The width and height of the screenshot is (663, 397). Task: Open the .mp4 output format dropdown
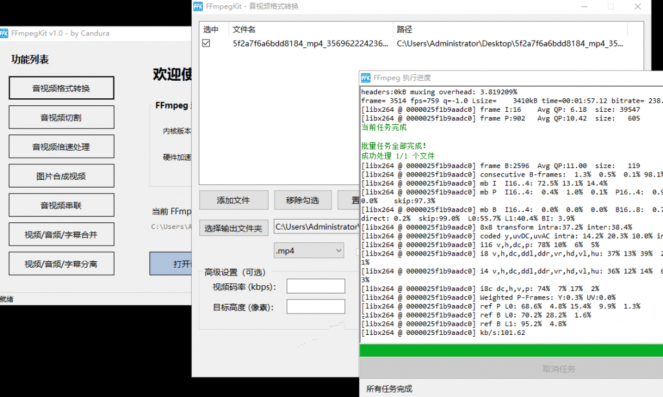tap(309, 250)
